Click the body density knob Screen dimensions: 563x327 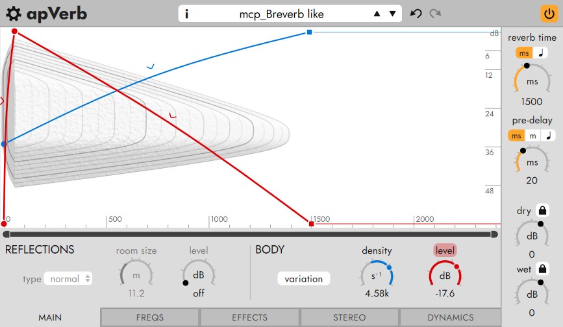point(377,275)
